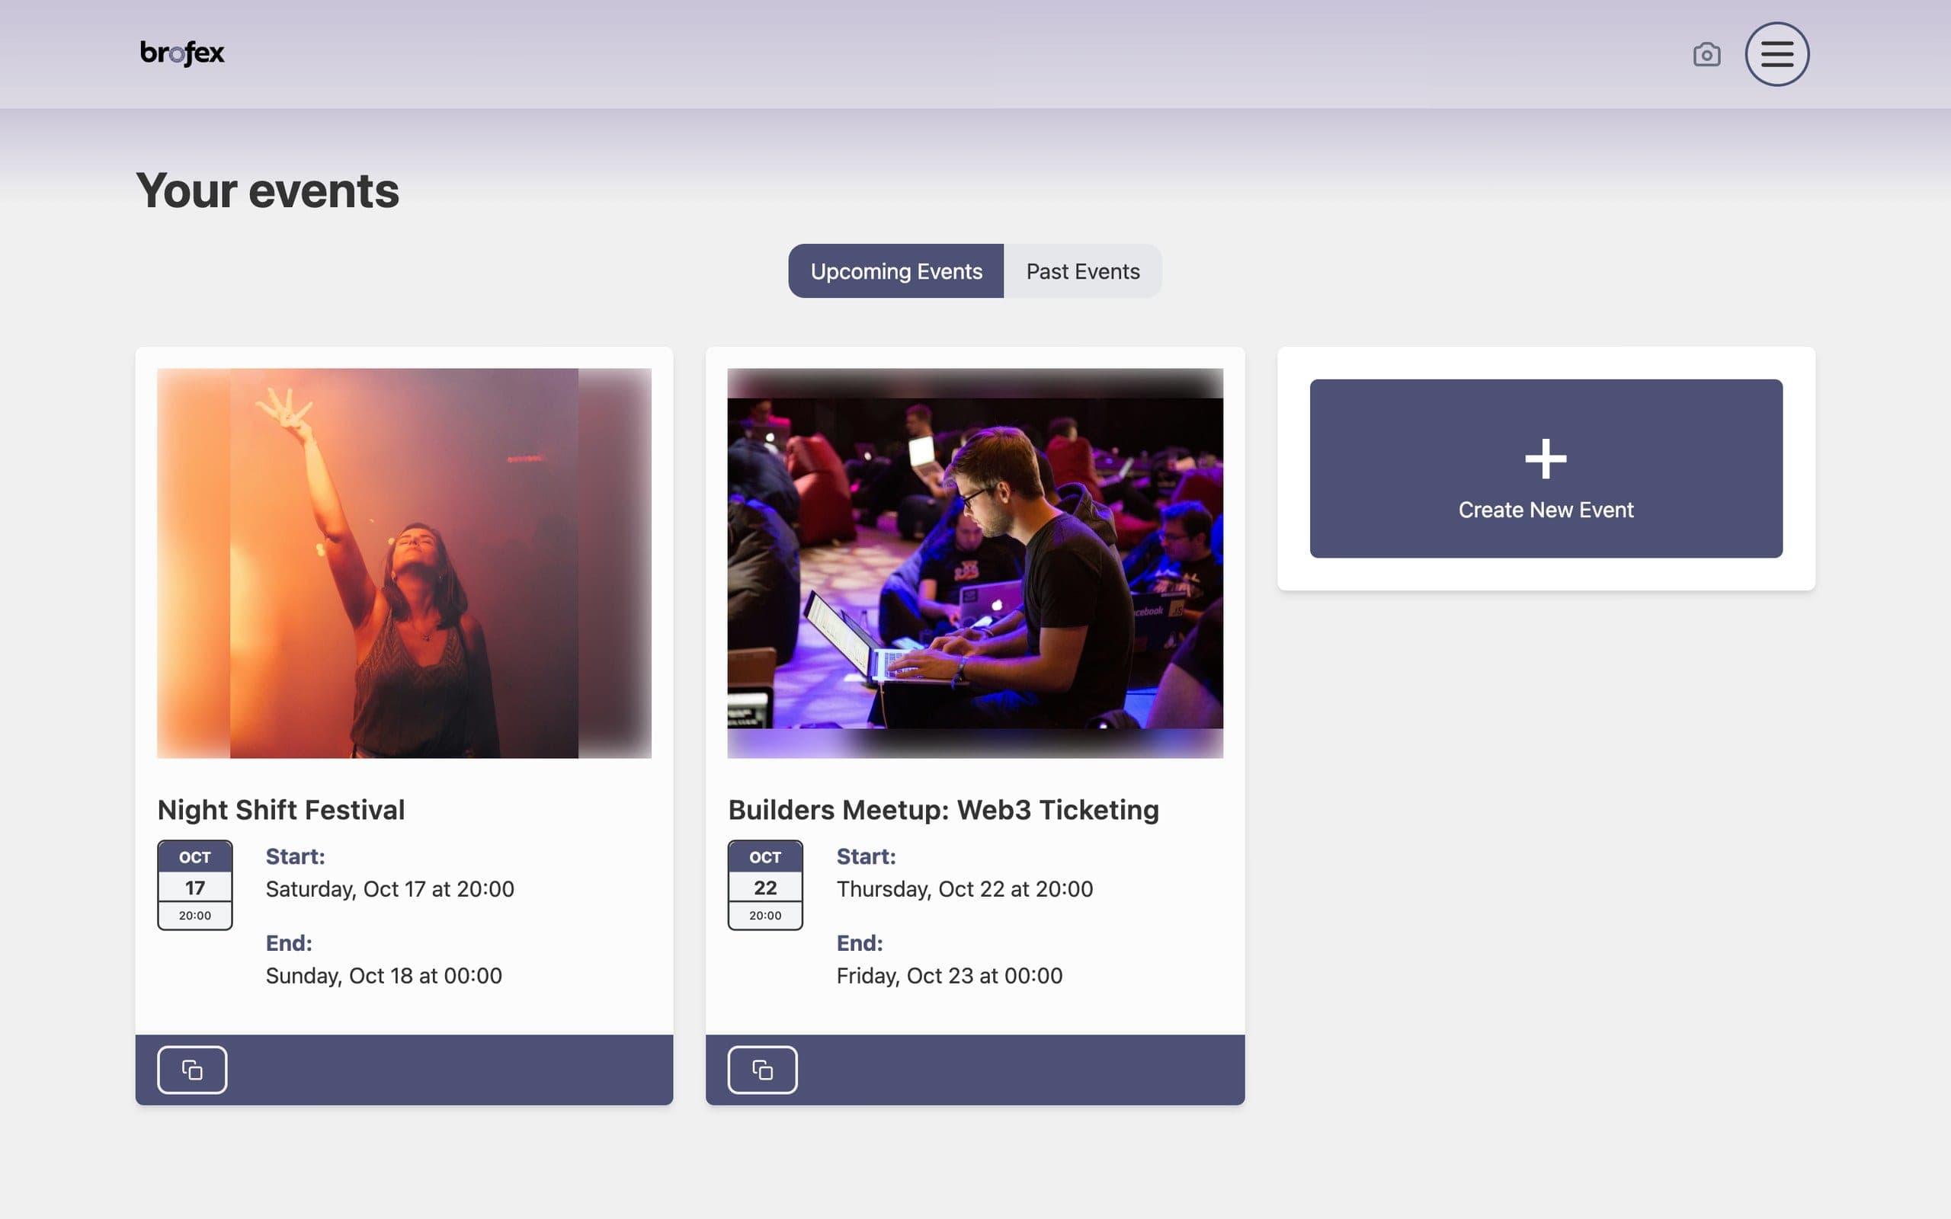The height and width of the screenshot is (1219, 1951).
Task: Copy the Night Shift Festival event
Action: click(192, 1070)
